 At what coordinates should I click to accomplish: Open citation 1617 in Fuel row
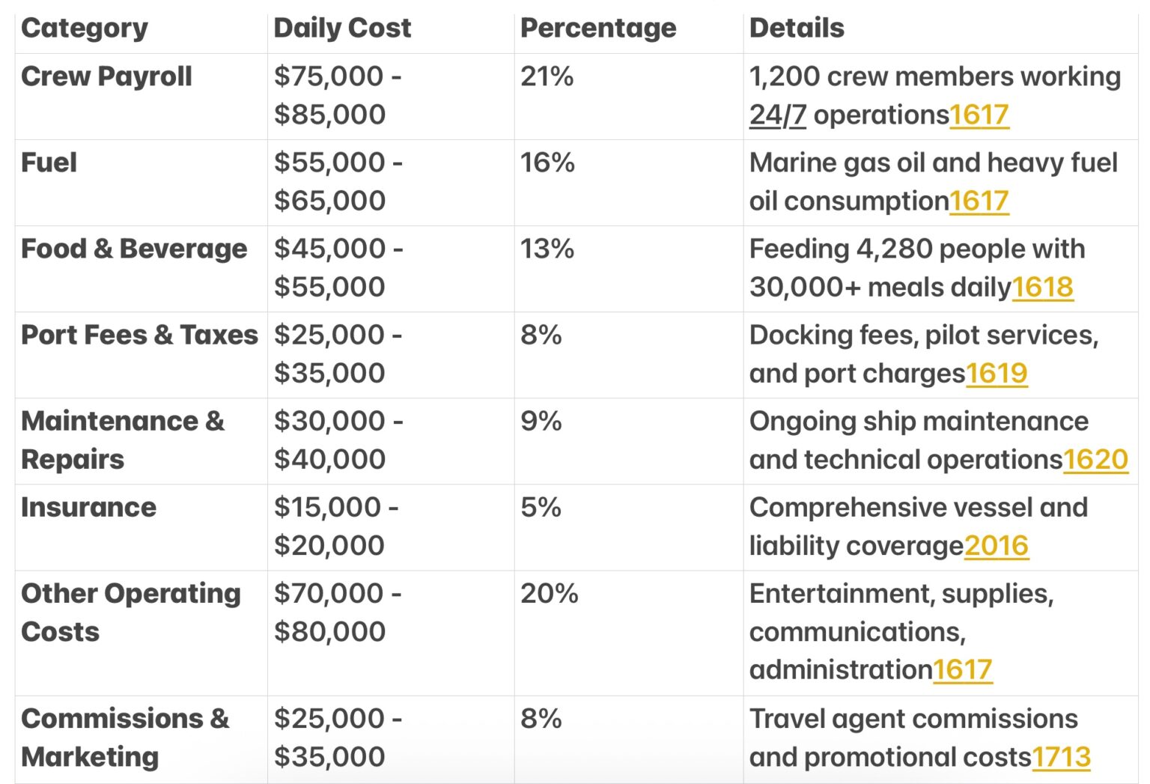click(x=979, y=201)
